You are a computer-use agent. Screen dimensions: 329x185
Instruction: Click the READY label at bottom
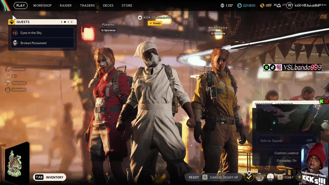click(194, 177)
